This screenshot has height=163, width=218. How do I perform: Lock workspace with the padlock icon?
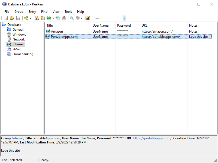point(87,18)
